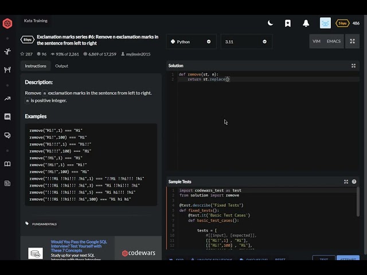
Task: Open the Docs book icon in the sidebar
Action: click(x=7, y=164)
